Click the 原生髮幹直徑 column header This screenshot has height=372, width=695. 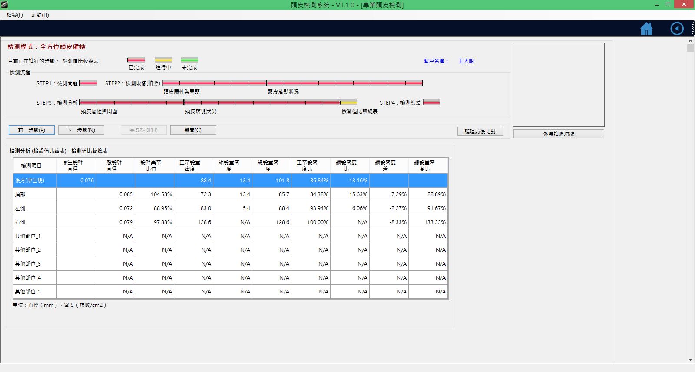pos(76,165)
